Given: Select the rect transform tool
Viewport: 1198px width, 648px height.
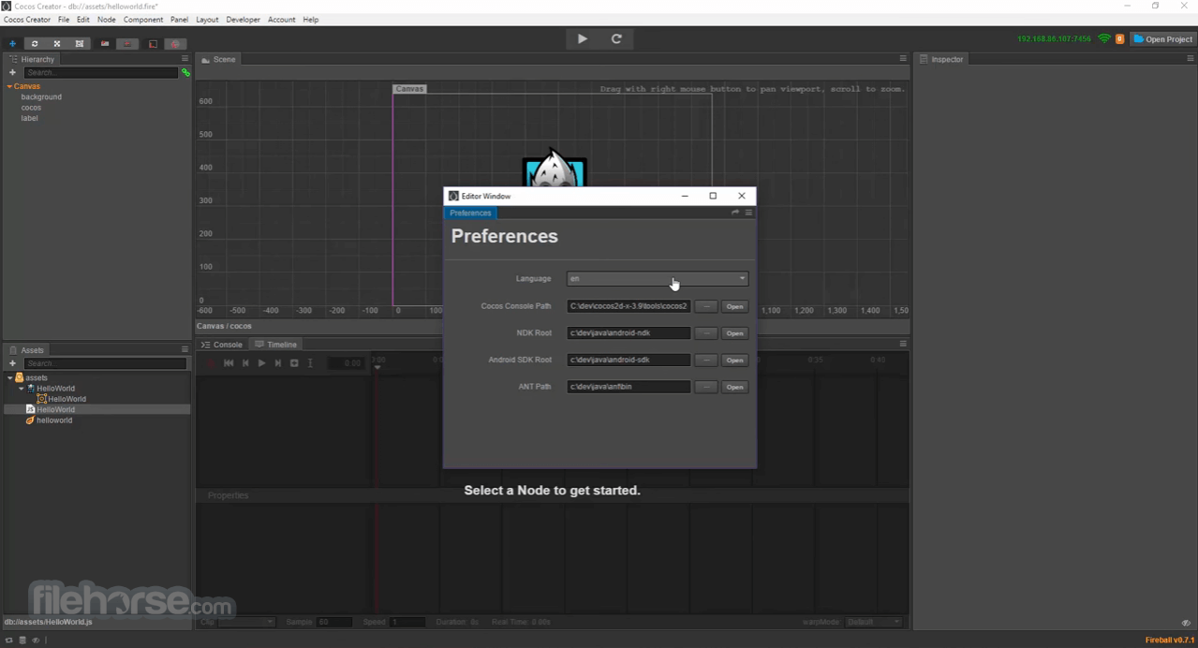Looking at the screenshot, I should (x=80, y=44).
